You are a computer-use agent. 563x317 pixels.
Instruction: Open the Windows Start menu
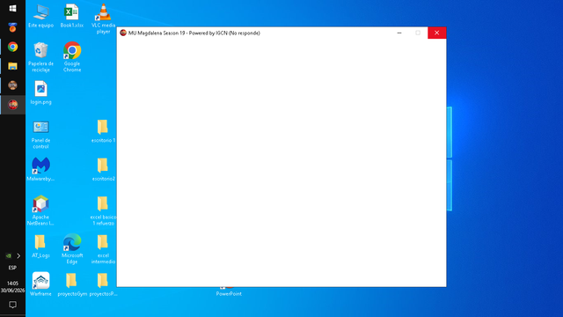coord(12,8)
